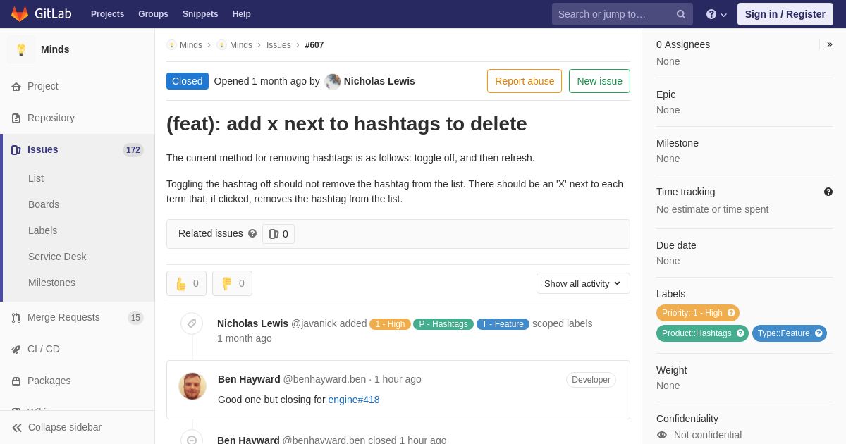
Task: Click the GitLab fox logo
Action: coord(20,14)
